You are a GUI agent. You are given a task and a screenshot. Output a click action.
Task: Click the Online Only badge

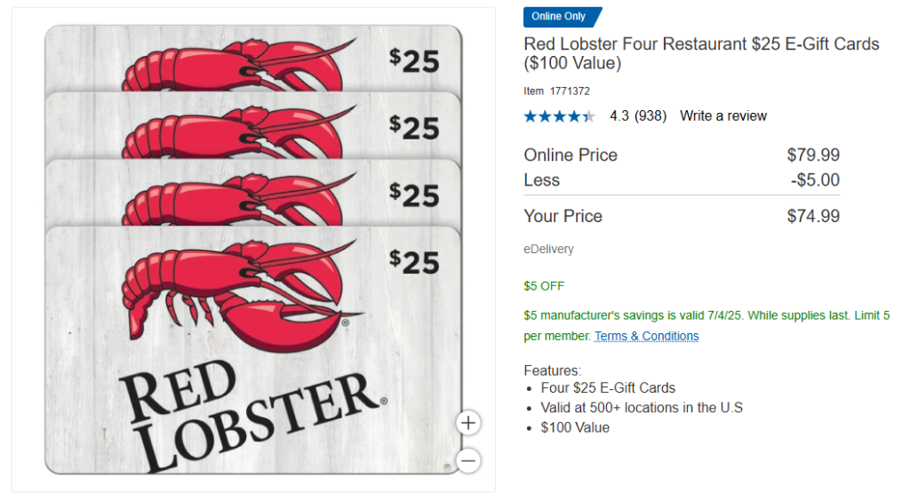[563, 17]
